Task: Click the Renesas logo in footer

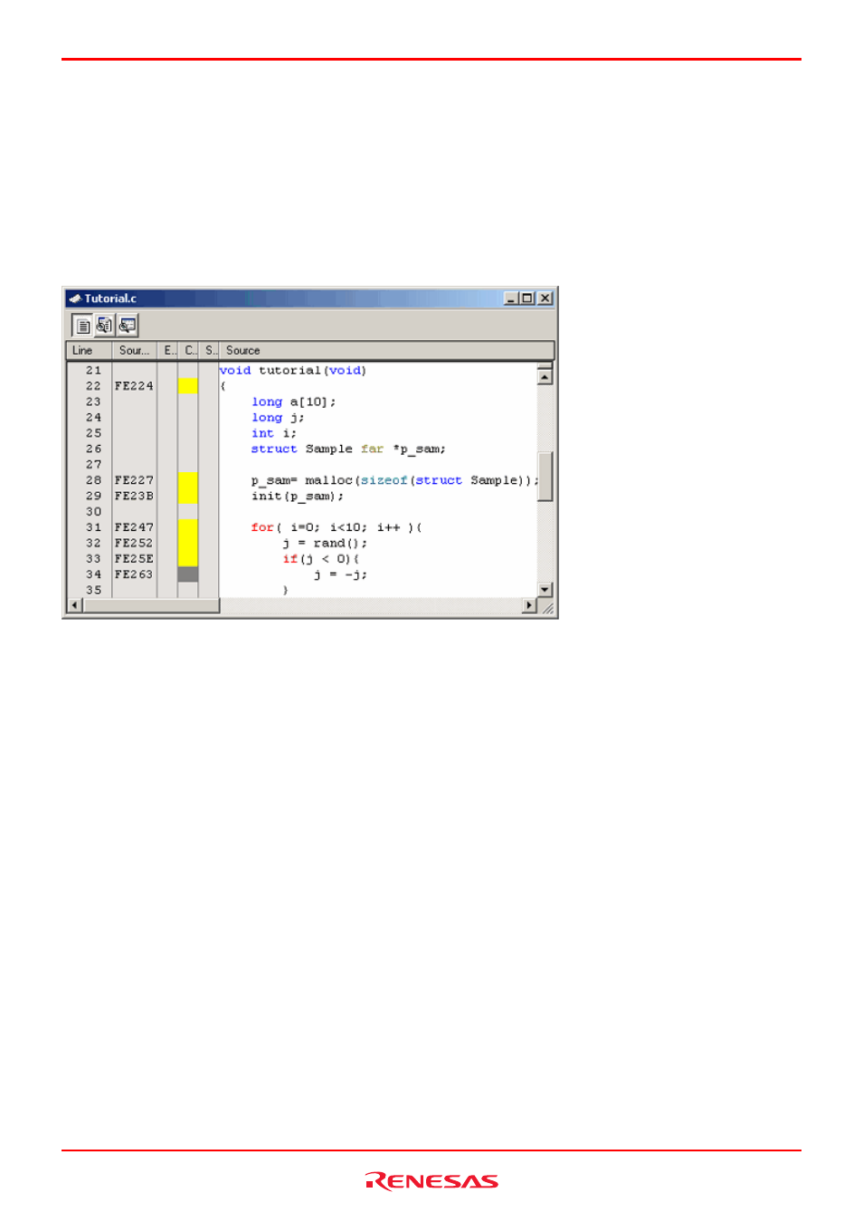Action: point(431,1181)
